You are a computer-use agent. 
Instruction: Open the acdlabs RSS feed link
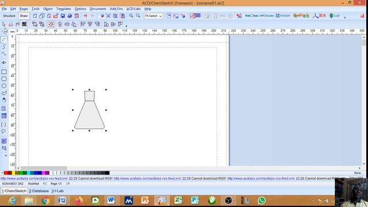coord(34,179)
